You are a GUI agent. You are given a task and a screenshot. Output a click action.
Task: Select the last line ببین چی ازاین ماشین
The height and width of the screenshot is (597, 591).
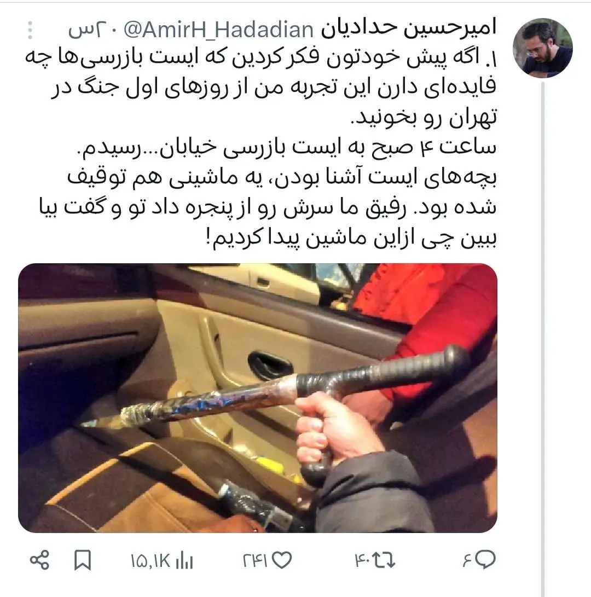351,239
